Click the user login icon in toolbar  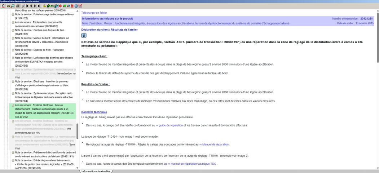(3, 6)
